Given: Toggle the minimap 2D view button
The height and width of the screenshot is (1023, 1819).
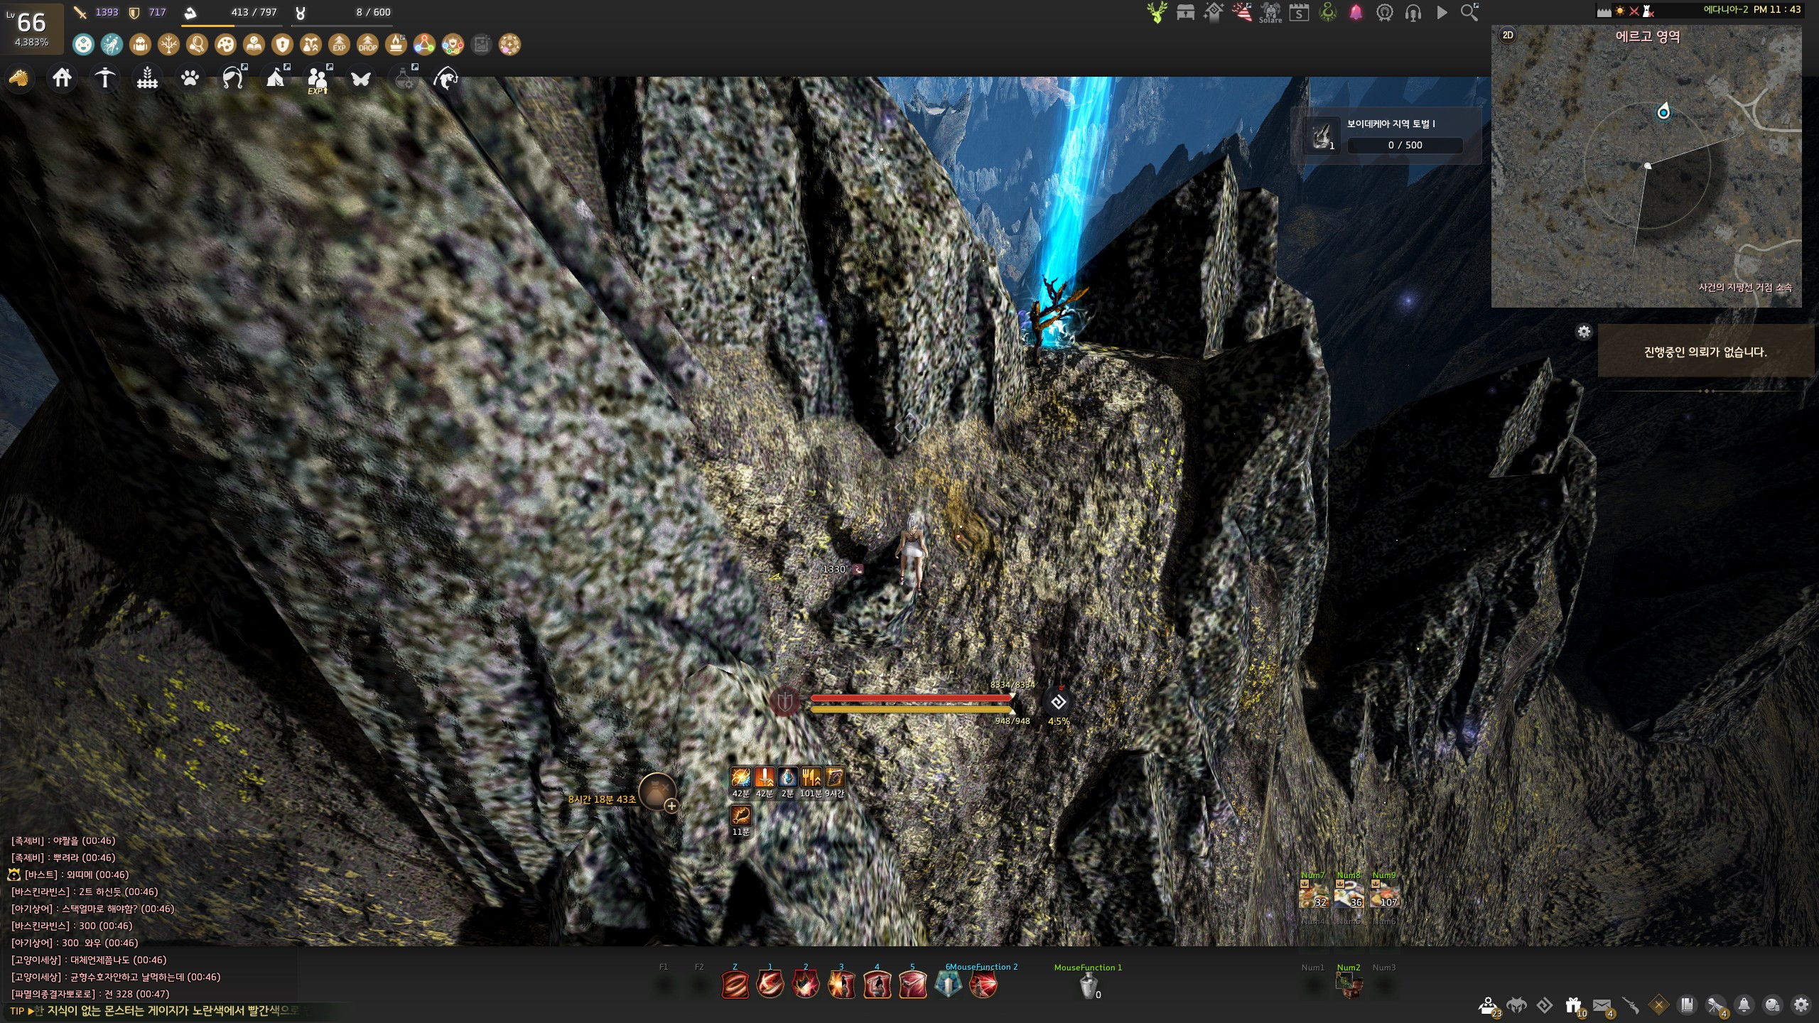Looking at the screenshot, I should [x=1507, y=35].
